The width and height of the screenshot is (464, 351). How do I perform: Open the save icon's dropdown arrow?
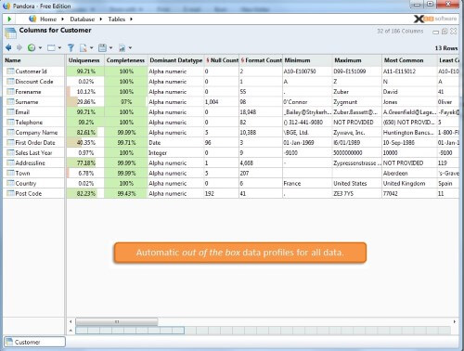110,48
